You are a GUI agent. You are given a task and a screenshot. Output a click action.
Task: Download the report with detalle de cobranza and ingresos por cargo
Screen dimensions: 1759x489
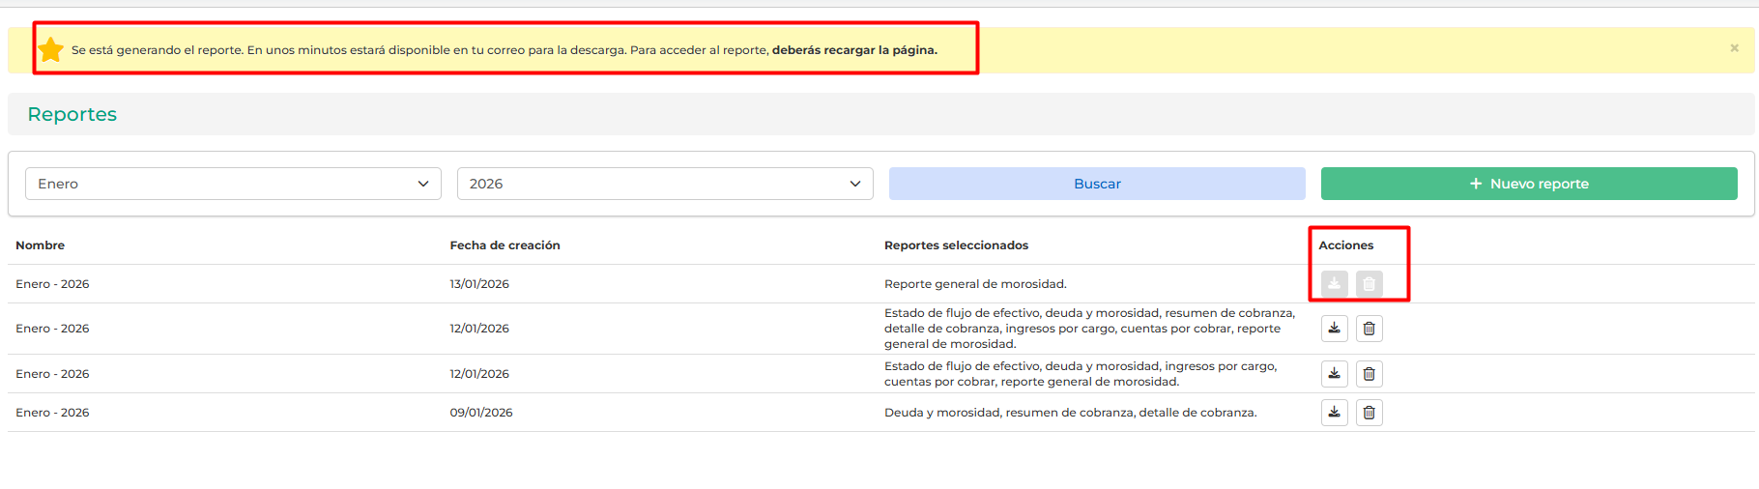pyautogui.click(x=1334, y=329)
